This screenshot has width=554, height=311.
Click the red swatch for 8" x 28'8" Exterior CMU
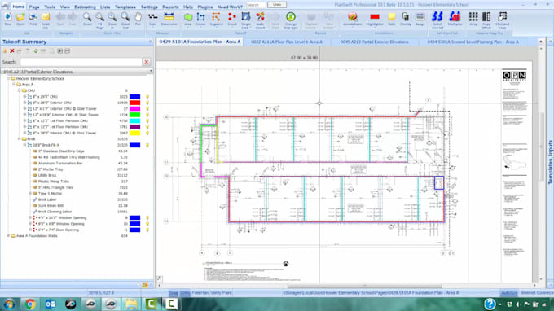[x=134, y=103]
